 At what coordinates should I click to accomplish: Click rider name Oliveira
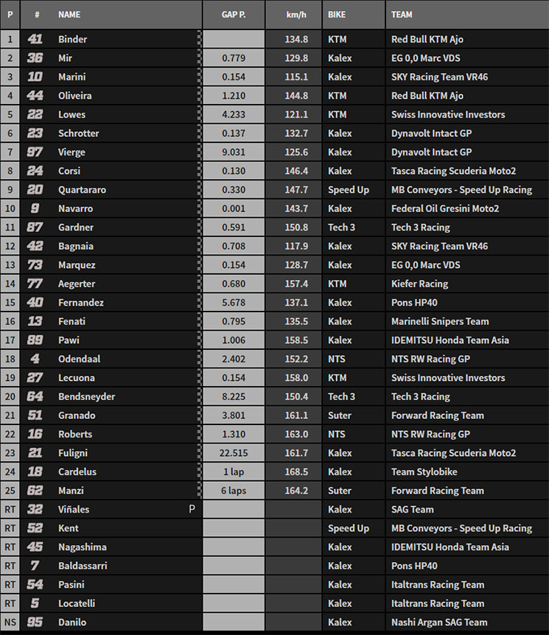[x=75, y=96]
